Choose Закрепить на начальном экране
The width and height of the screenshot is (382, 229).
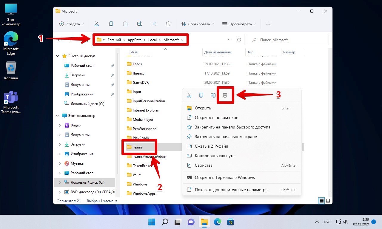pos(242,137)
